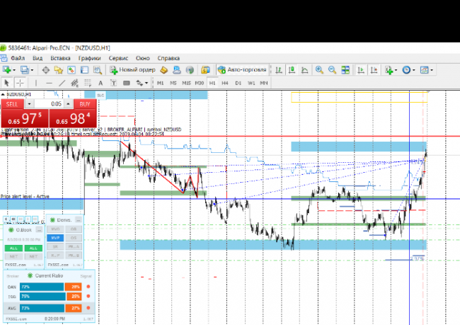
Task: Decrease lot volume with down arrow
Action: click(x=30, y=103)
